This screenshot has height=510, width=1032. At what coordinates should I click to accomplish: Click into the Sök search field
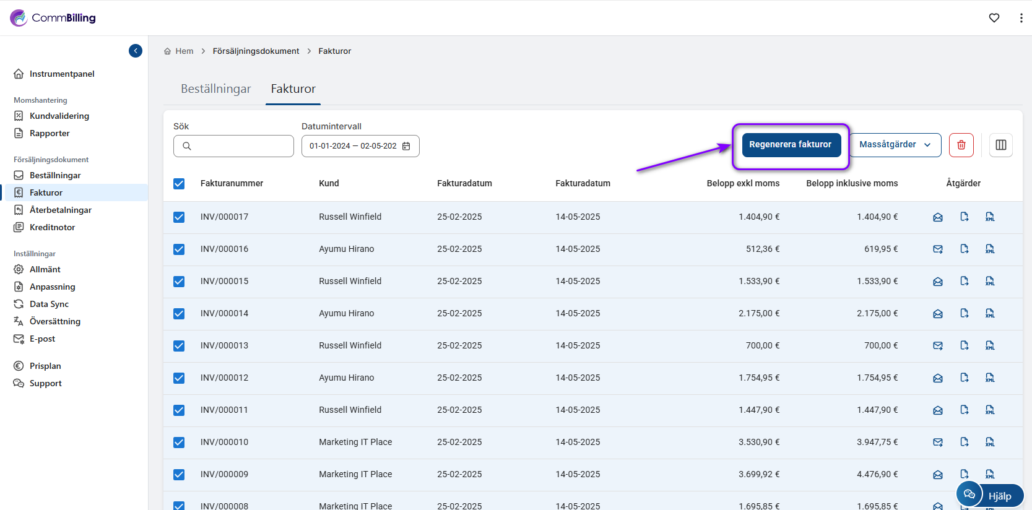tap(240, 146)
